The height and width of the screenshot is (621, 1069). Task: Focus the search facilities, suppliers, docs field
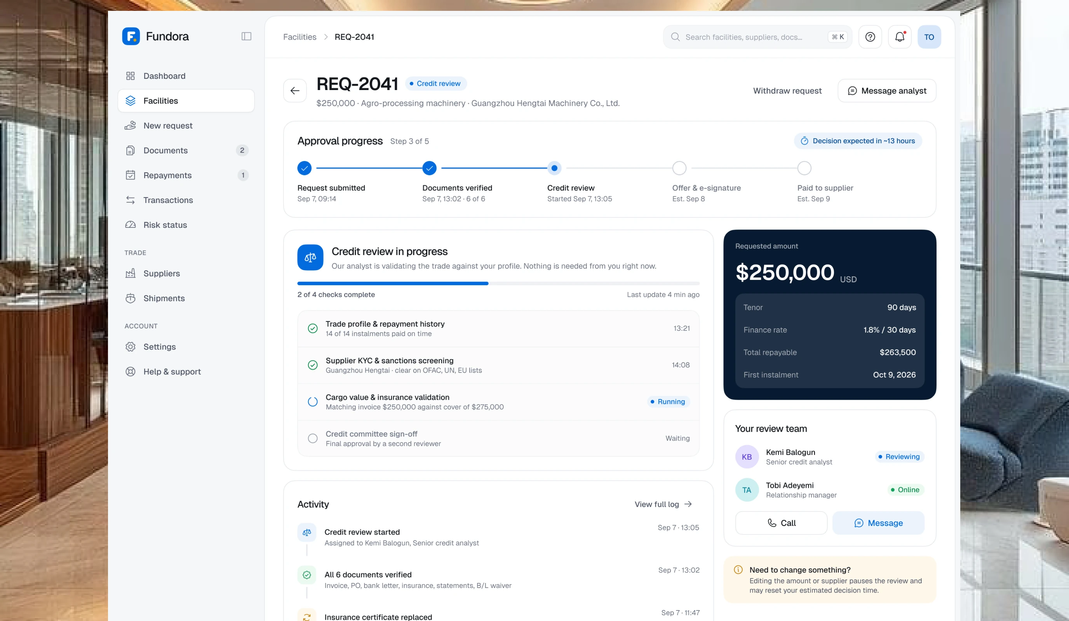click(757, 37)
